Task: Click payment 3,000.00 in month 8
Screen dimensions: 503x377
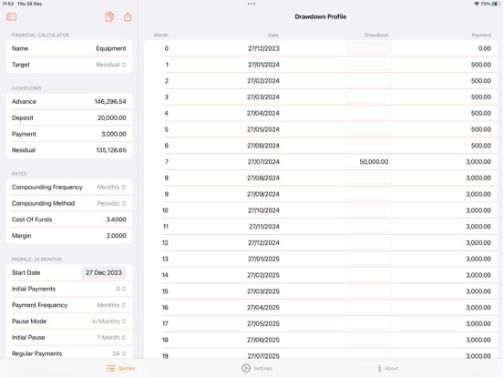Action: [x=478, y=178]
